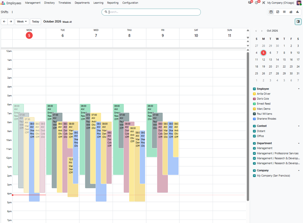Viewport: 303px width, 223px height.
Task: Open the My Company (Chicago) switcher
Action: pyautogui.click(x=280, y=3)
